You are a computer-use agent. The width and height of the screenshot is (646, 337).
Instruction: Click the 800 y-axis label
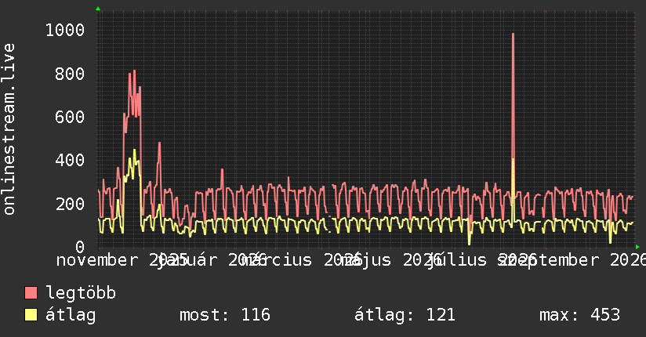(x=70, y=74)
